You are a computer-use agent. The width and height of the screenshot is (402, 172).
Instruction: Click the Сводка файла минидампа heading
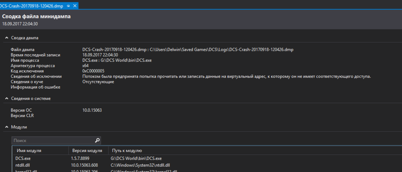37,16
